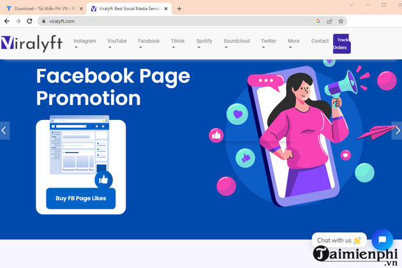Bookmark this page with the star icon
402x268 pixels.
point(341,21)
